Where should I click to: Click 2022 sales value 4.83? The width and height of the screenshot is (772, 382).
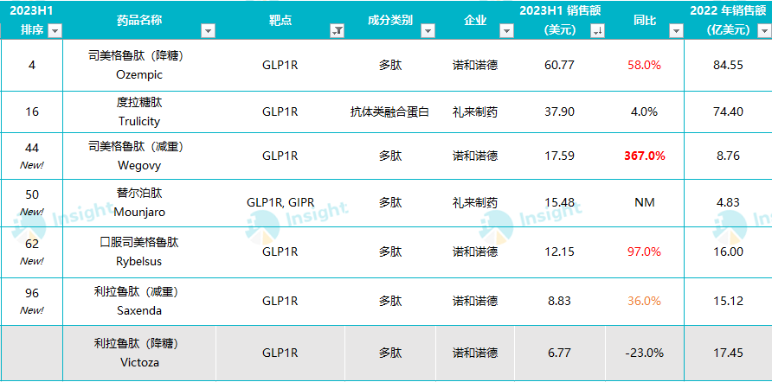(728, 202)
